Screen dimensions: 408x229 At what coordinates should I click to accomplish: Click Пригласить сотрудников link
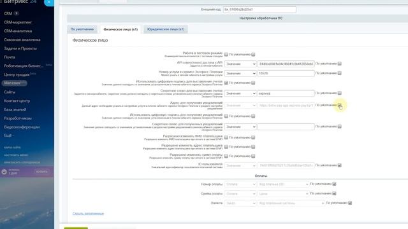point(22,163)
